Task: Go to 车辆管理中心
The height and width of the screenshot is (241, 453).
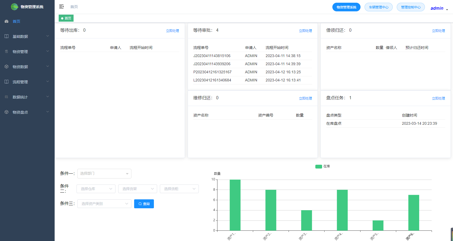Action: (x=379, y=7)
